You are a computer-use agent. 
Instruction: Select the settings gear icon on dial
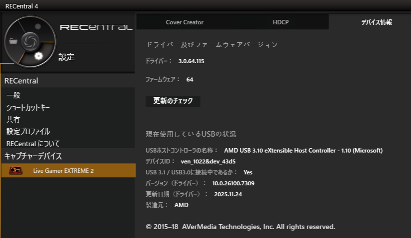38,56
